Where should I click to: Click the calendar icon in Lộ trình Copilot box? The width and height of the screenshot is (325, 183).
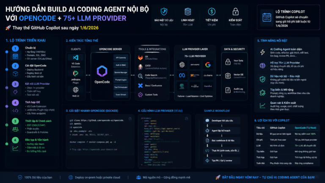(x=267, y=17)
